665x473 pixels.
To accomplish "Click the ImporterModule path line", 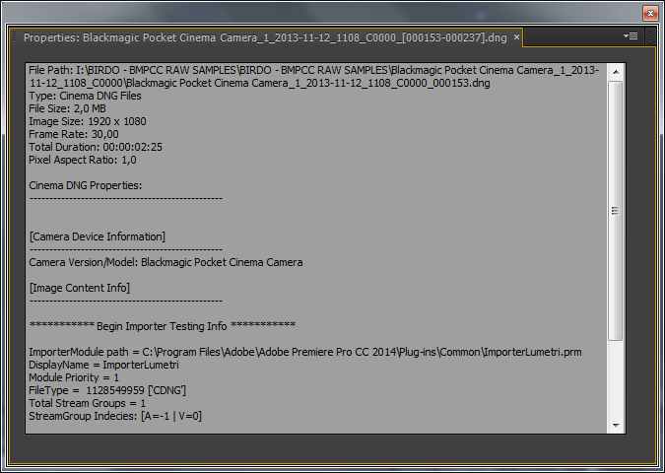I will point(305,352).
